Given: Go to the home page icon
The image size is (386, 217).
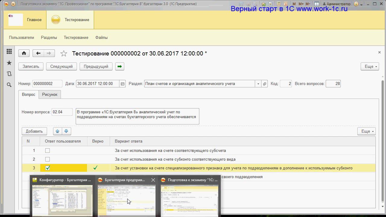Looking at the screenshot, I should tap(24, 53).
